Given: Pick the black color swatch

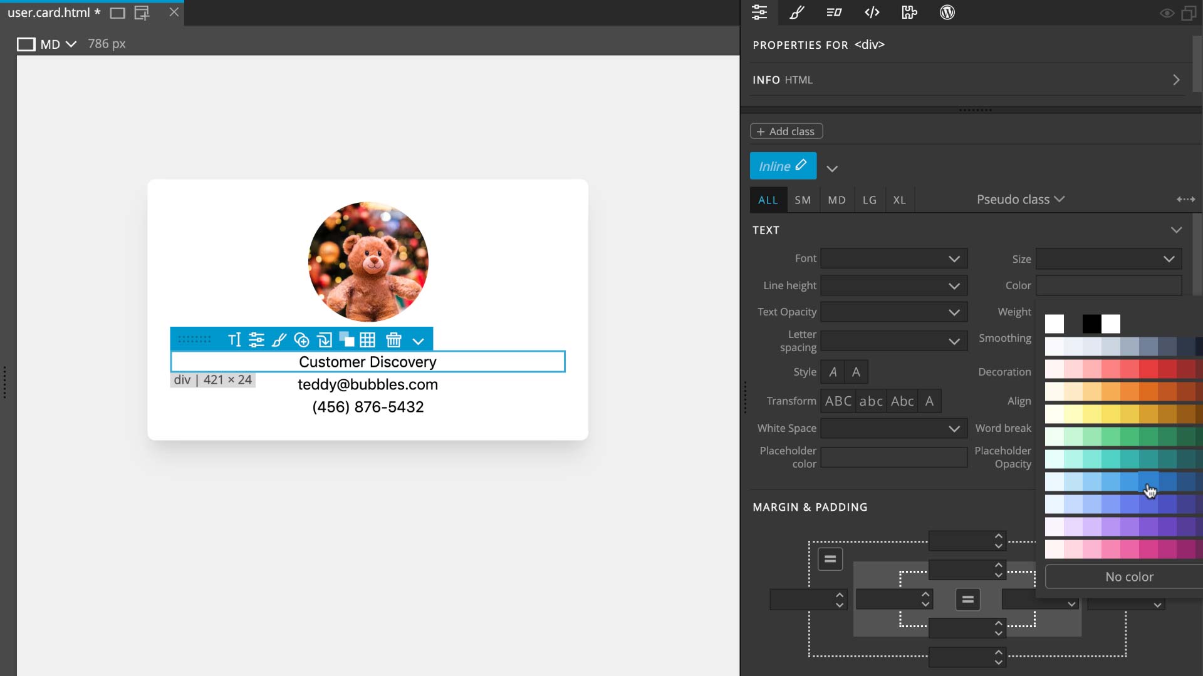Looking at the screenshot, I should (1091, 324).
